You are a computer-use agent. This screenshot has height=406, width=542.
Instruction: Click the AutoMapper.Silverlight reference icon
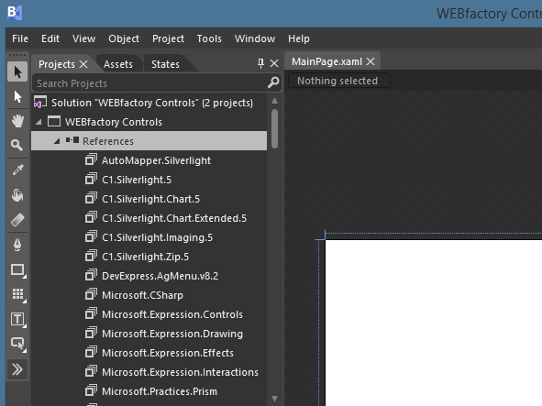click(x=91, y=159)
